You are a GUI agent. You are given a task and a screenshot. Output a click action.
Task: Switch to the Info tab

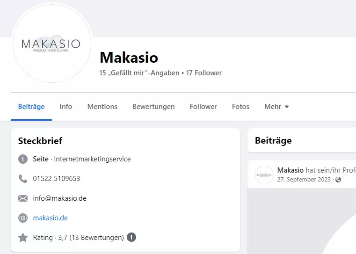(x=66, y=107)
